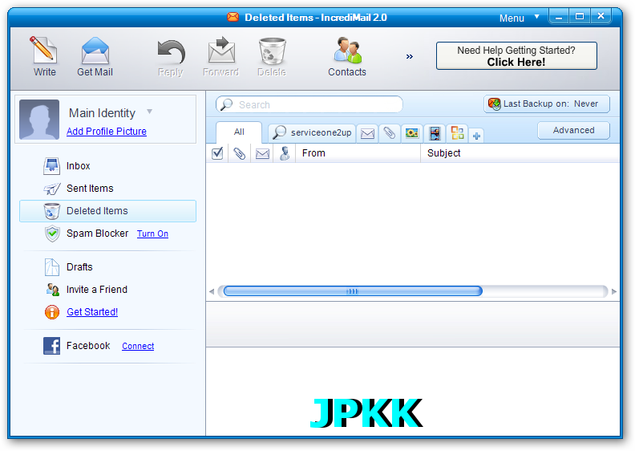Click the Facebook Connect link

[x=138, y=346]
